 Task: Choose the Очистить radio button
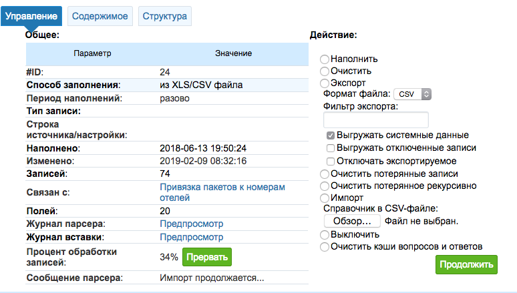coord(325,71)
